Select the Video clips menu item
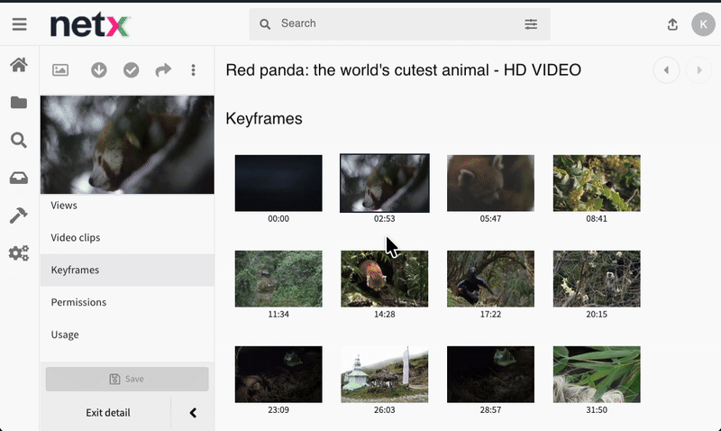The width and height of the screenshot is (721, 431). (76, 238)
